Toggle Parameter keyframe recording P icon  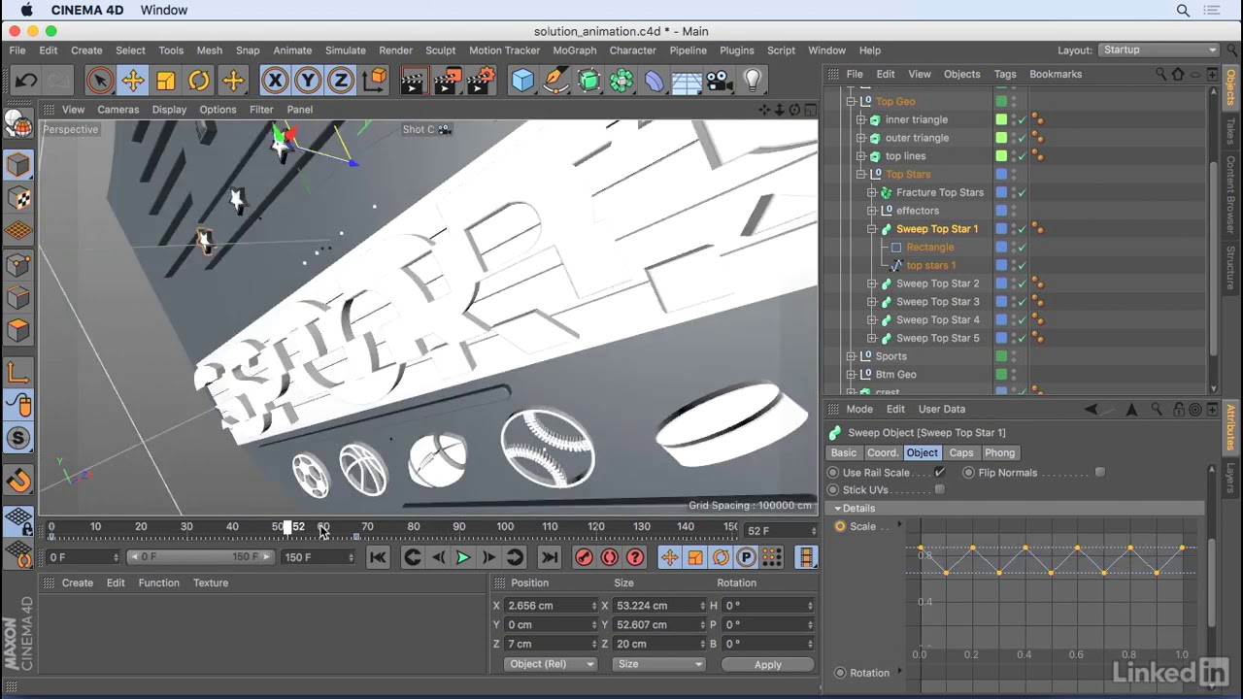click(746, 557)
